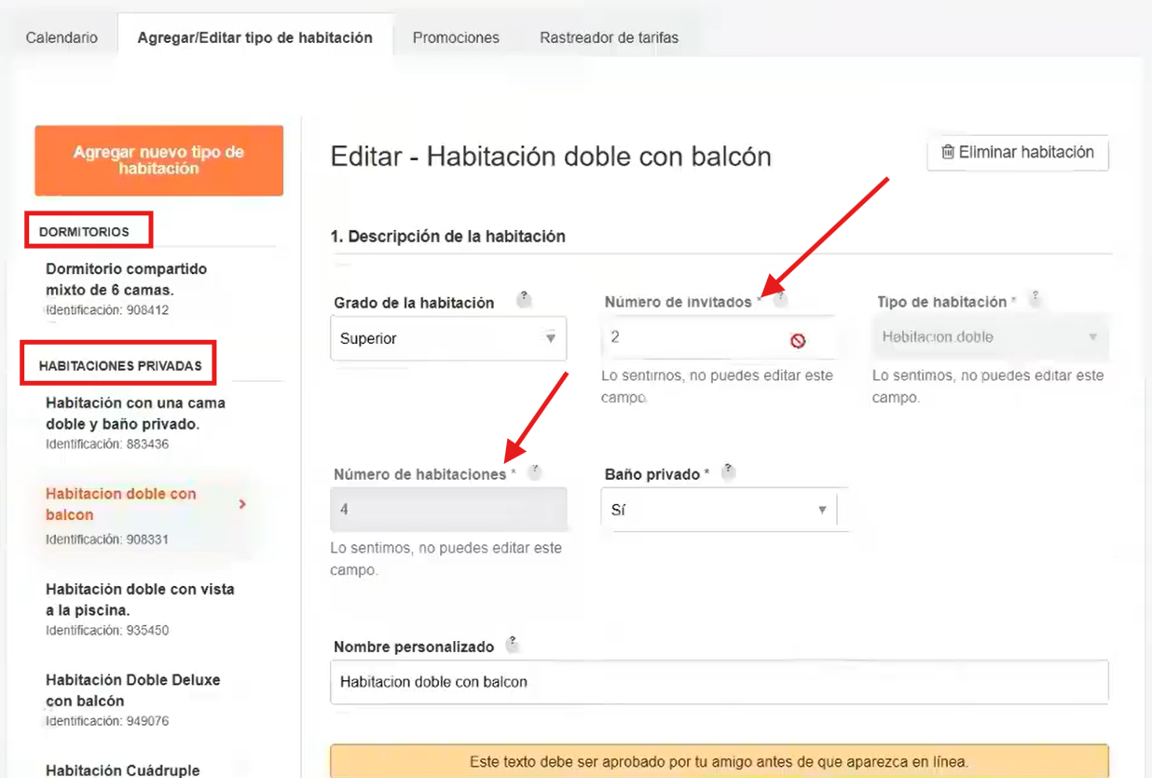1152x778 pixels.
Task: Open the Rastreador de tarifas tab
Action: pos(609,38)
